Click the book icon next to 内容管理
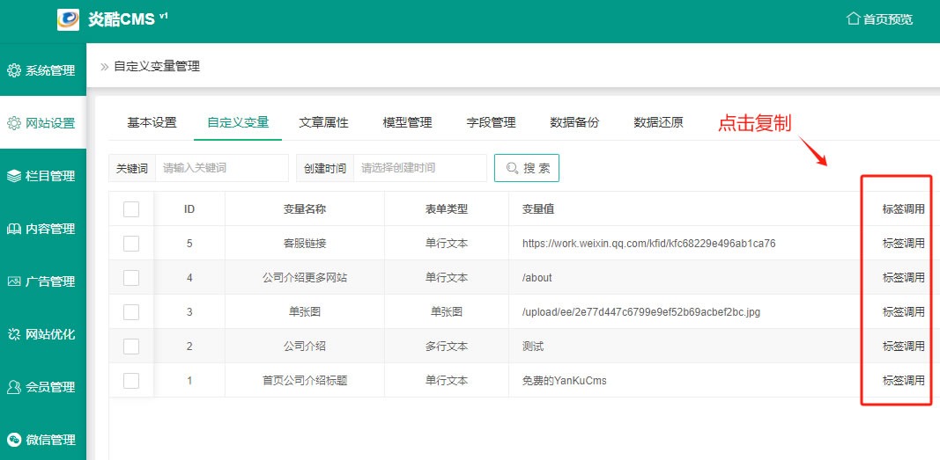 [14, 229]
